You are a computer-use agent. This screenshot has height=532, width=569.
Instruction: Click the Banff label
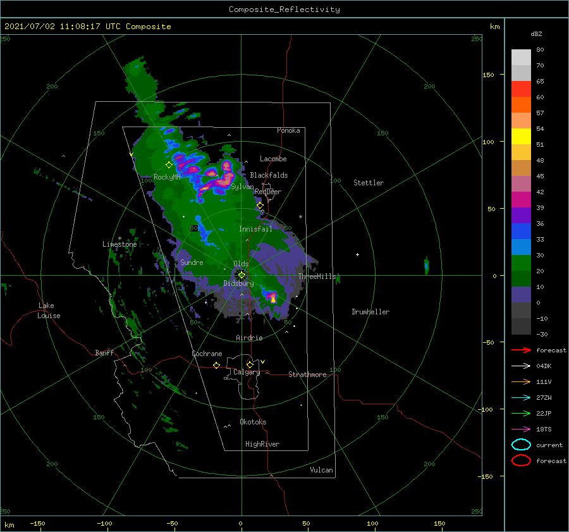(x=104, y=352)
